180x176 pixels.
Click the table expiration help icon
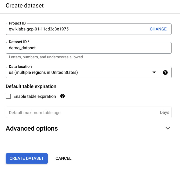(x=63, y=96)
